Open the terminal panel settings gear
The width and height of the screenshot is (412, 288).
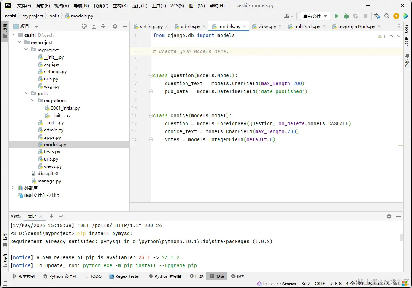click(389, 216)
